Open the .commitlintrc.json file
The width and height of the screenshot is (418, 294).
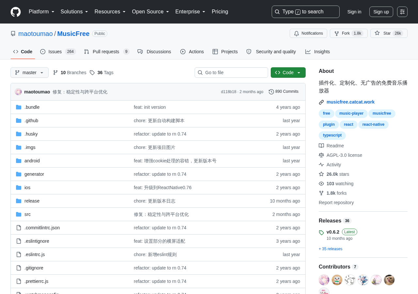42,228
